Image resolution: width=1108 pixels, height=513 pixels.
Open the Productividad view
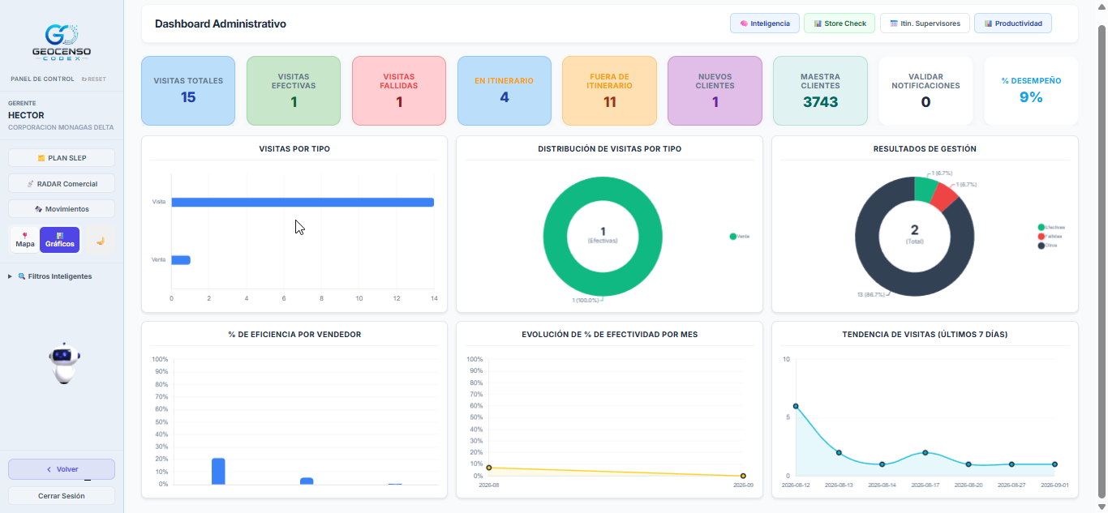tap(1013, 24)
